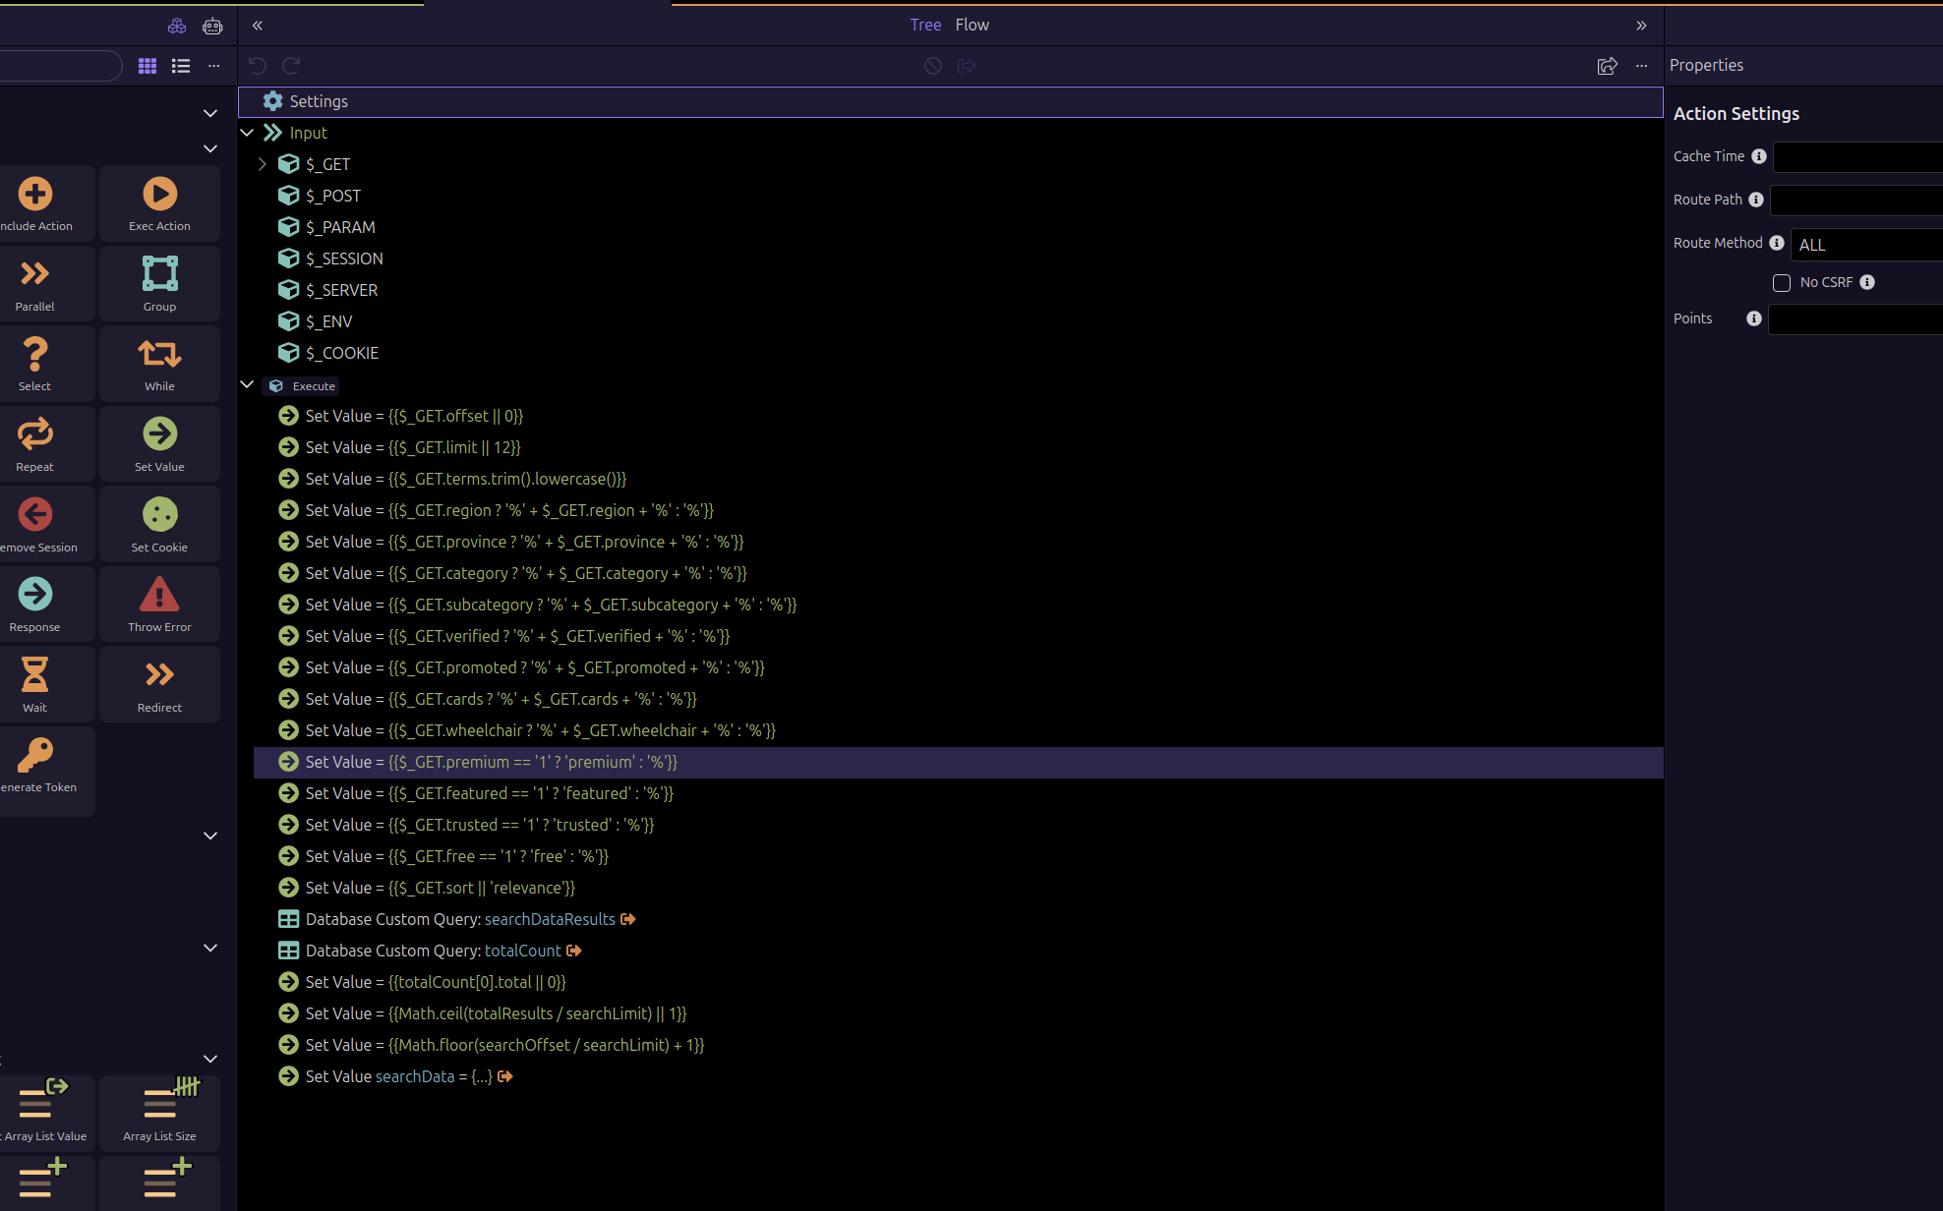Collapse the Execute steps section
Image resolution: width=1943 pixels, height=1211 pixels.
pos(247,385)
